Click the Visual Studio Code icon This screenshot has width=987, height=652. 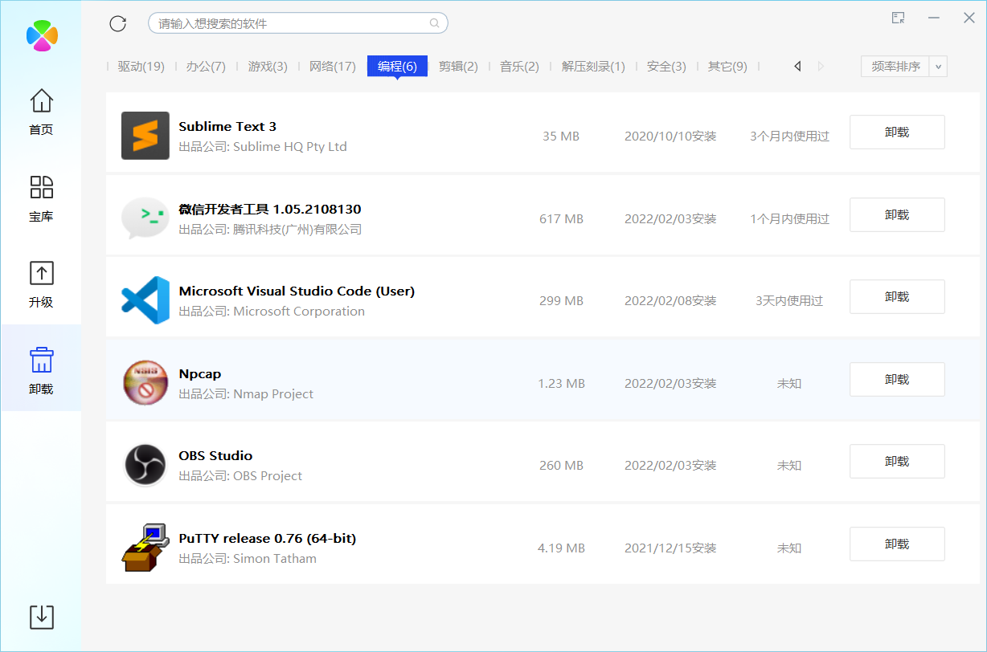pyautogui.click(x=145, y=300)
